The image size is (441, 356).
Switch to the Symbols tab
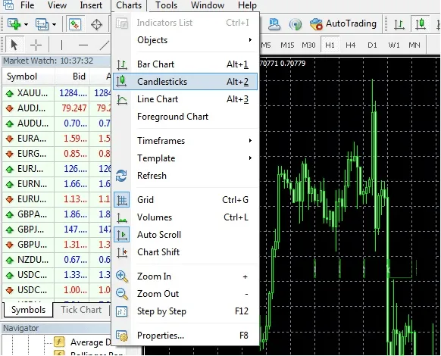(28, 310)
